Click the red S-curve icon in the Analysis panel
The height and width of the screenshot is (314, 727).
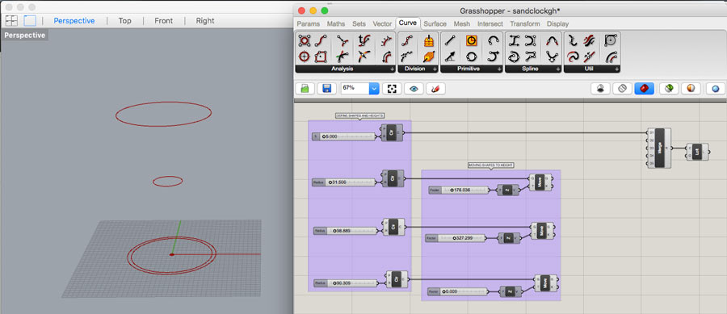pos(321,40)
